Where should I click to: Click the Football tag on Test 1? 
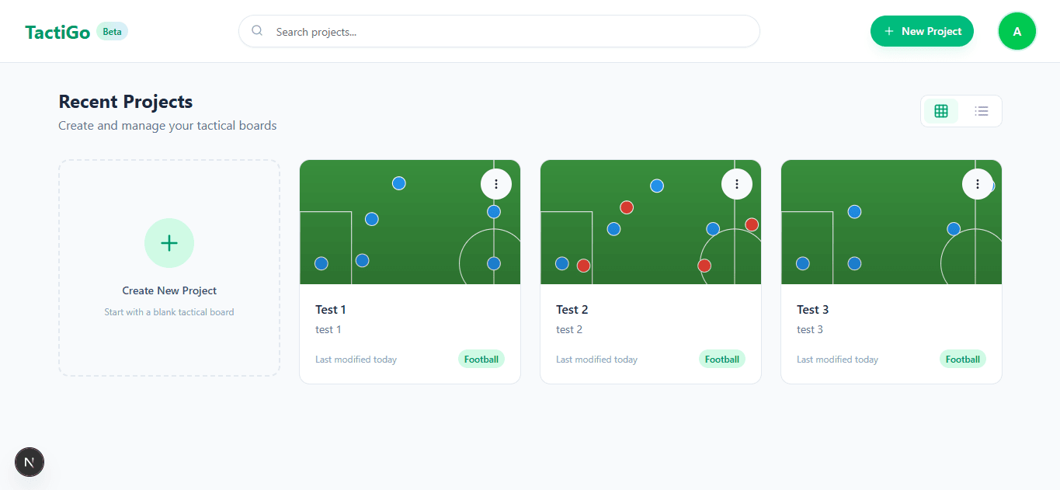(481, 359)
